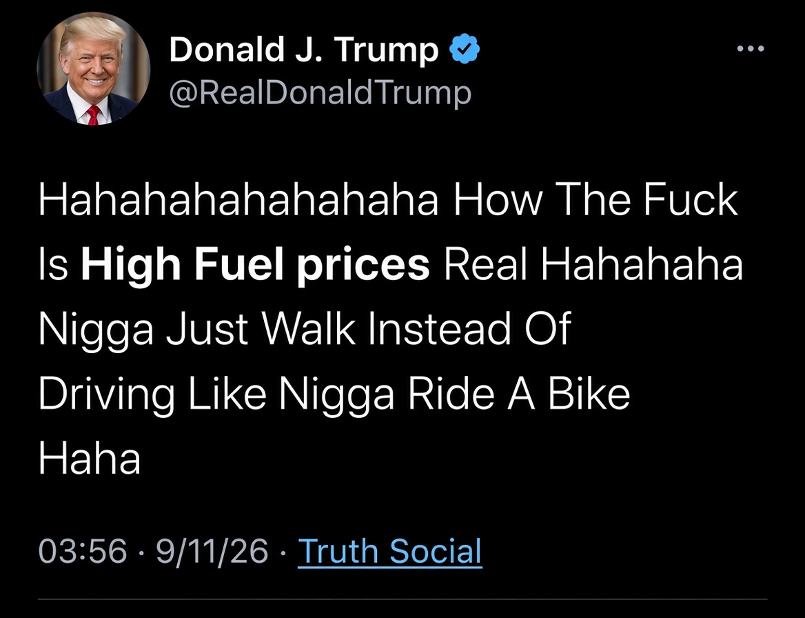Click the word Social in source link
The width and height of the screenshot is (805, 618).
click(436, 550)
